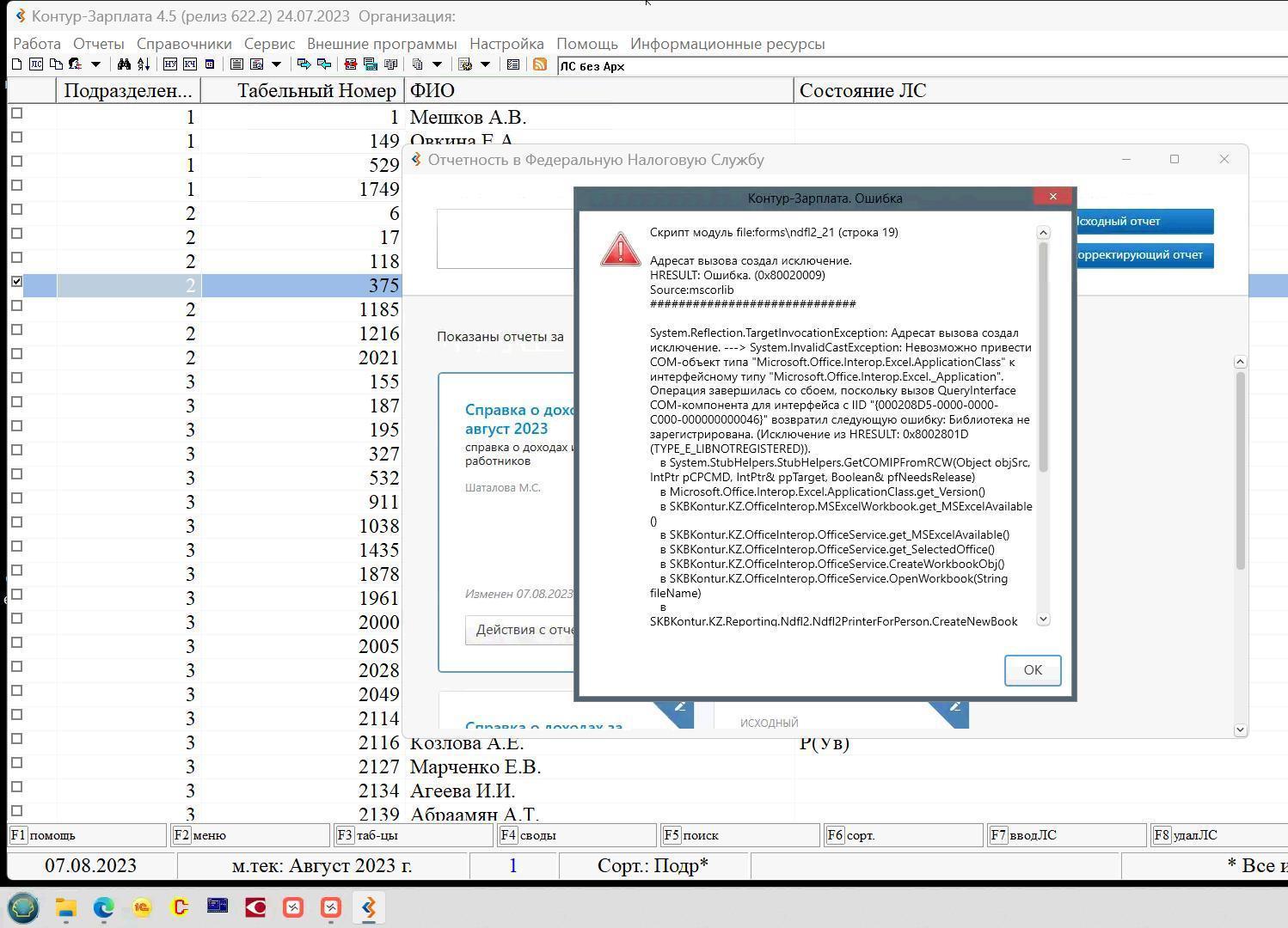Sort by the Табельный Номер column header
The height and width of the screenshot is (928, 1288).
pyautogui.click(x=303, y=90)
